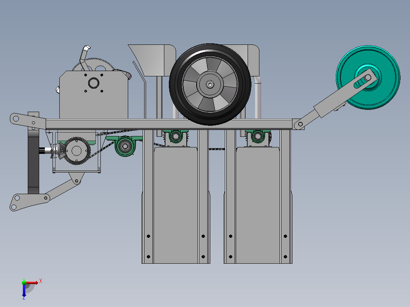Screen dimensions: 410x307
Task: Select the large spur gear above the gearbox
Action: pyautogui.click(x=93, y=64)
